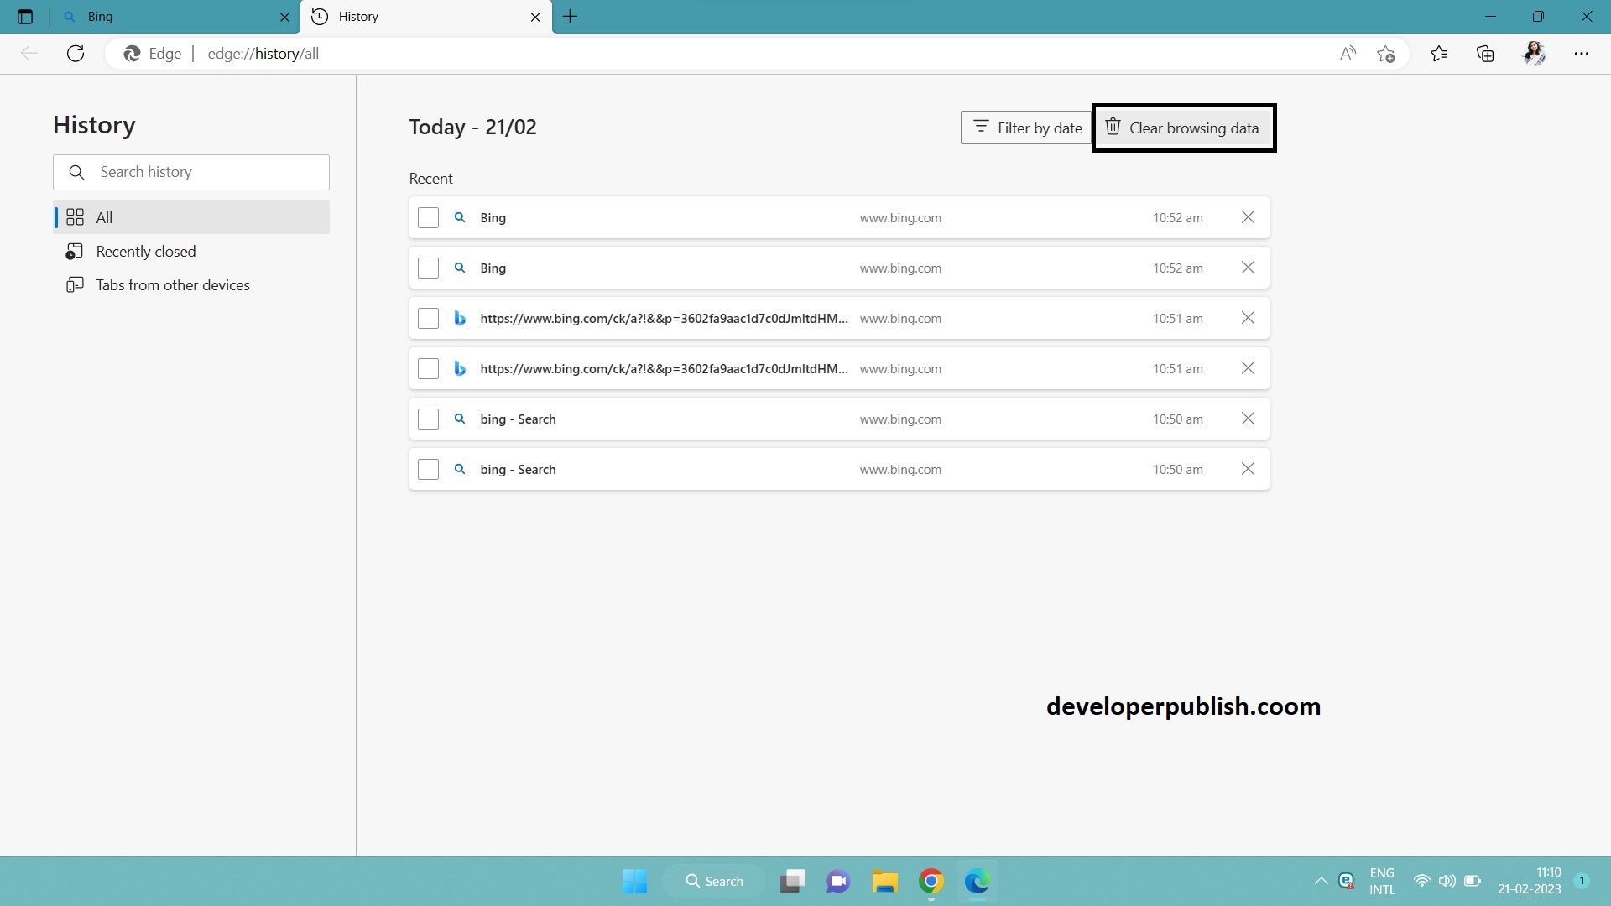Open the tab actions menu
This screenshot has width=1611, height=906.
click(x=25, y=17)
